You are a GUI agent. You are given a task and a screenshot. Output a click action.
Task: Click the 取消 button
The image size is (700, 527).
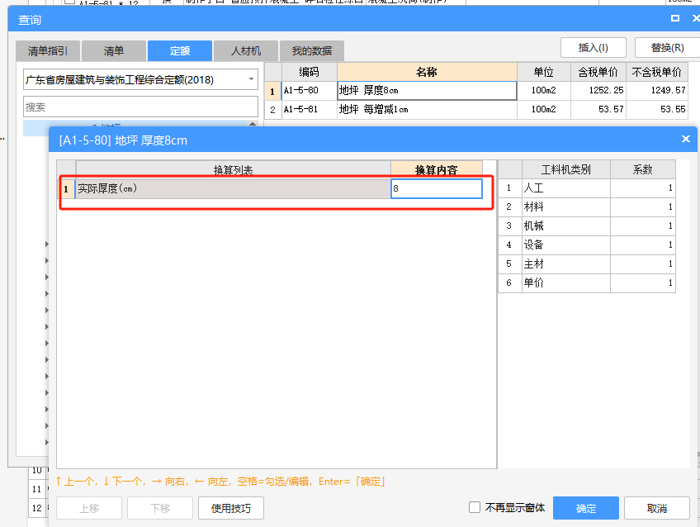[657, 508]
